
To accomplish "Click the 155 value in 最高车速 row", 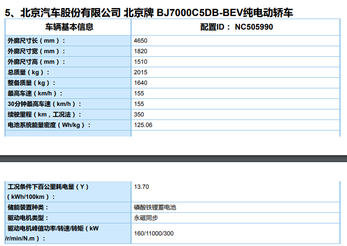I will [139, 93].
